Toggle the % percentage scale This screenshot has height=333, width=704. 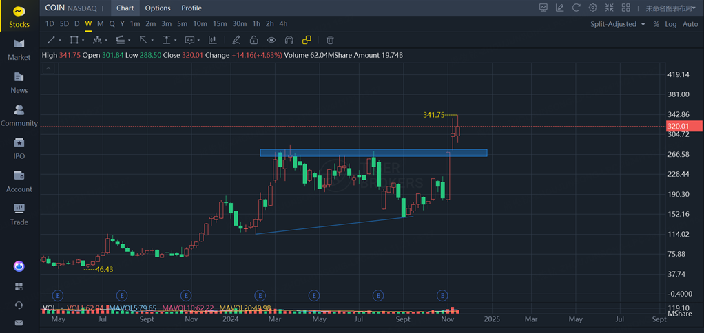pyautogui.click(x=656, y=24)
